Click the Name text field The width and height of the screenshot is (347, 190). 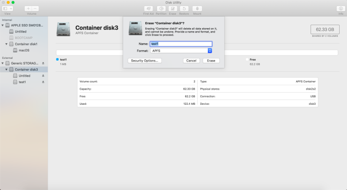coord(180,44)
